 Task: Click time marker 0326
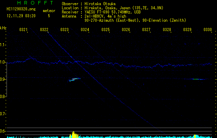(126, 30)
